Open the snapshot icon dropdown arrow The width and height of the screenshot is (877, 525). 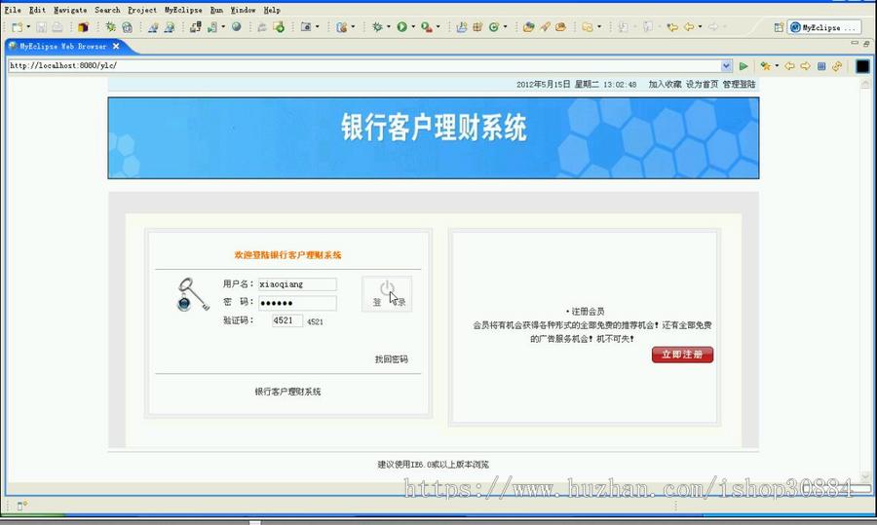(x=317, y=27)
